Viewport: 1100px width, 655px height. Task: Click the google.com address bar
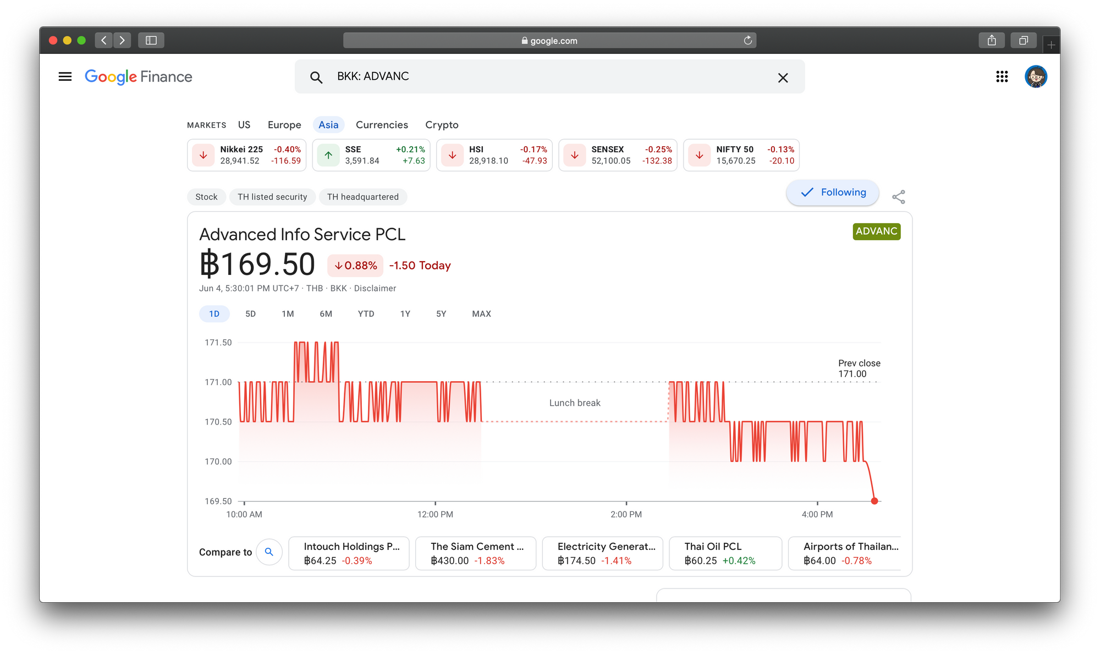pos(549,40)
